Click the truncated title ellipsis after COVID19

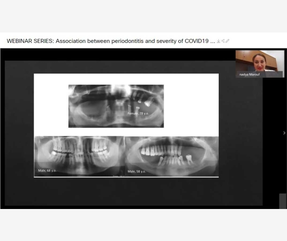[213, 41]
